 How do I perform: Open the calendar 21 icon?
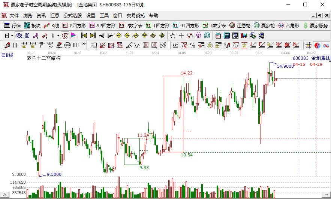[218, 36]
